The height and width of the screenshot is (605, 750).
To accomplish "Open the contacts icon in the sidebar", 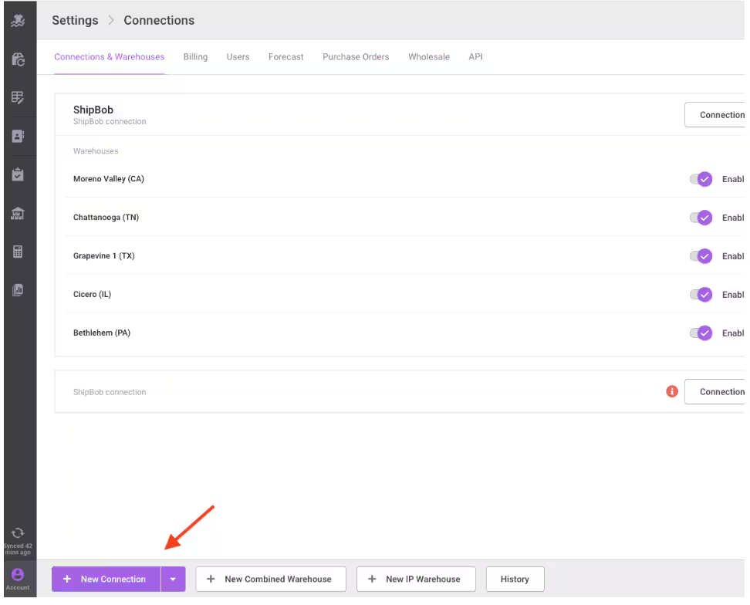I will coord(19,136).
